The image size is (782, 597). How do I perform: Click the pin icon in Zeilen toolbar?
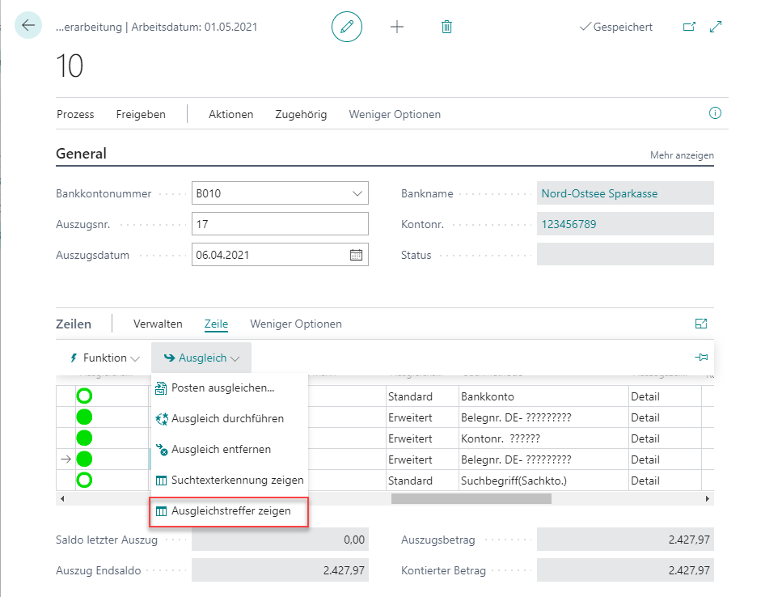coord(700,358)
